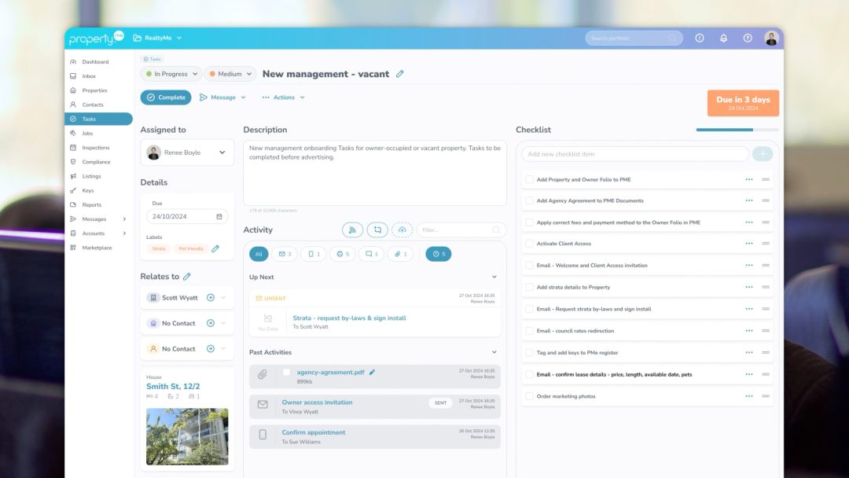Select the checkbox beside agency-agreement.pdf
This screenshot has height=478, width=849.
tap(286, 373)
